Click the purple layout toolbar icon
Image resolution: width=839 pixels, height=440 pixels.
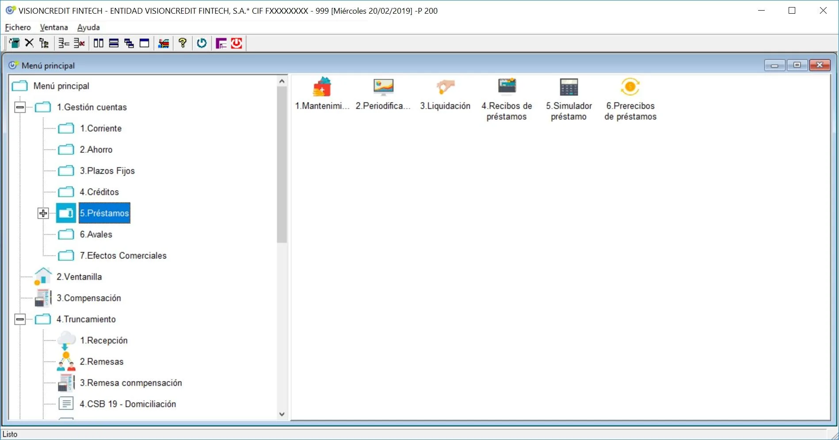click(221, 43)
